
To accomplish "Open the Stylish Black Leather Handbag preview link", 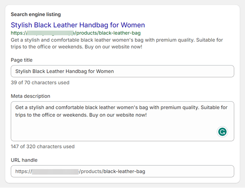I will (x=78, y=25).
